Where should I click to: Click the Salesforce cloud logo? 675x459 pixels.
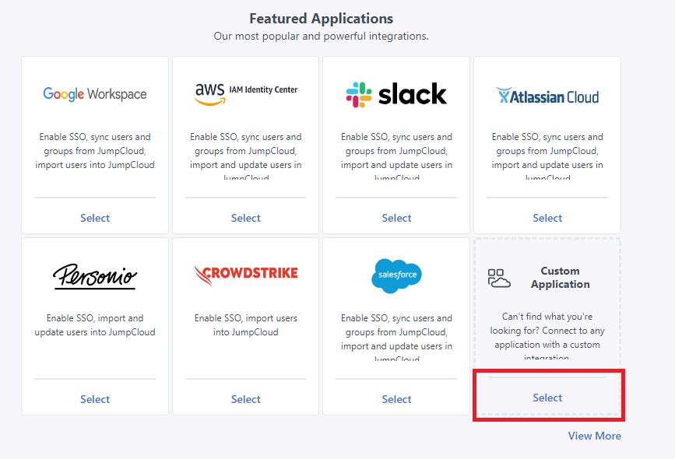click(396, 275)
